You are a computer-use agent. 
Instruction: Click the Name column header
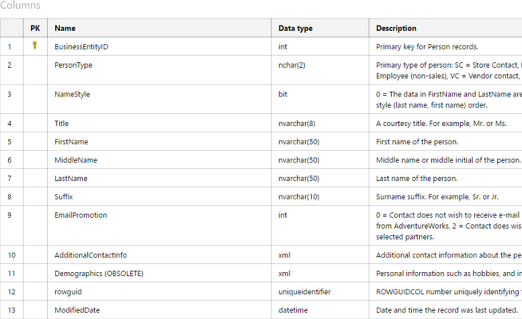pos(65,28)
